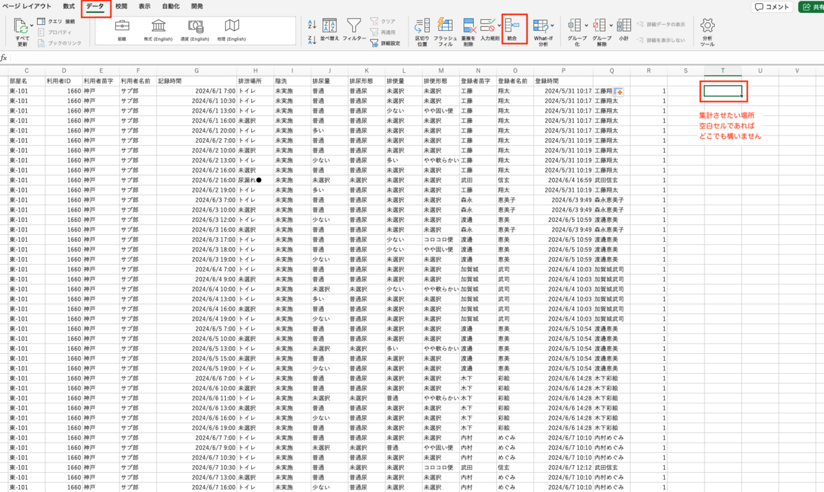The height and width of the screenshot is (492, 824).
Task: Select the データ ribbon tab
Action: pos(95,7)
